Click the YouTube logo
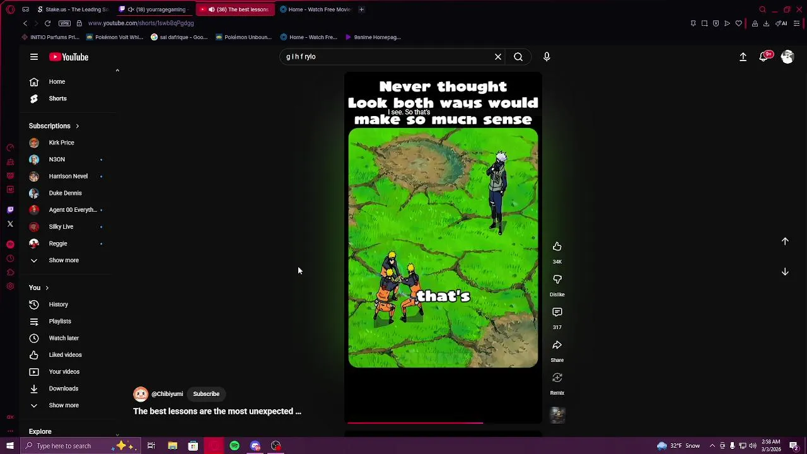This screenshot has height=454, width=807. click(69, 57)
